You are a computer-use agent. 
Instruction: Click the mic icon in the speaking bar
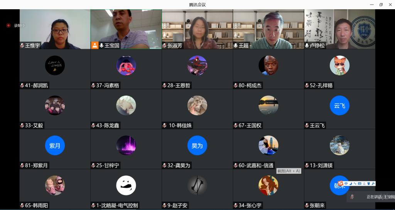pos(352,197)
